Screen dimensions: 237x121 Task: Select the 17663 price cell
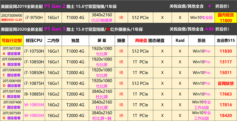[226, 94]
